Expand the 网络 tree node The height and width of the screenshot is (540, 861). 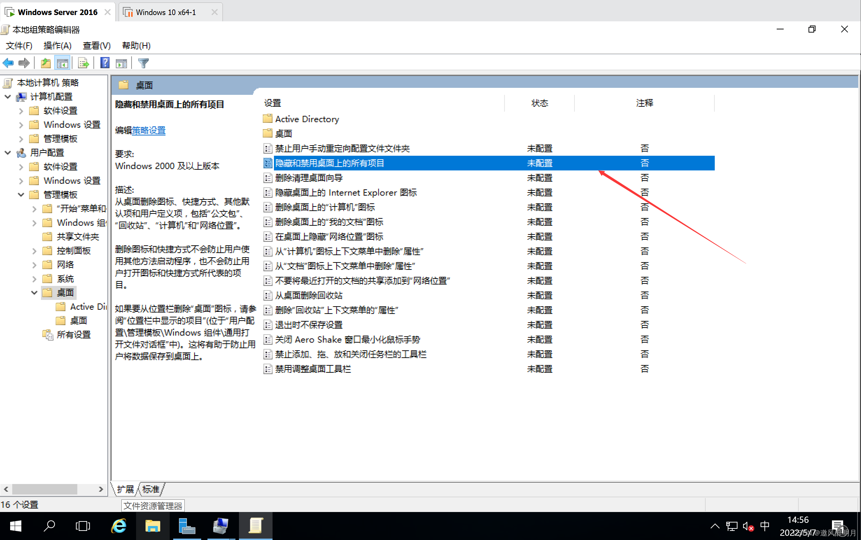pyautogui.click(x=34, y=265)
